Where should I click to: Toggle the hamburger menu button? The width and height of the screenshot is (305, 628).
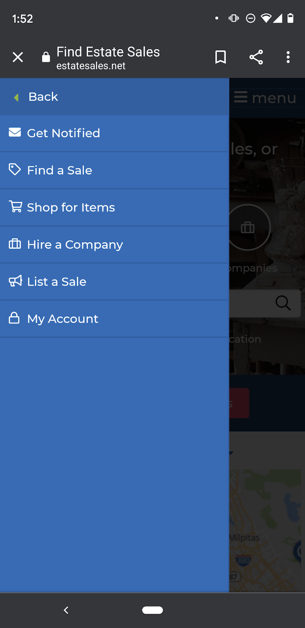265,97
